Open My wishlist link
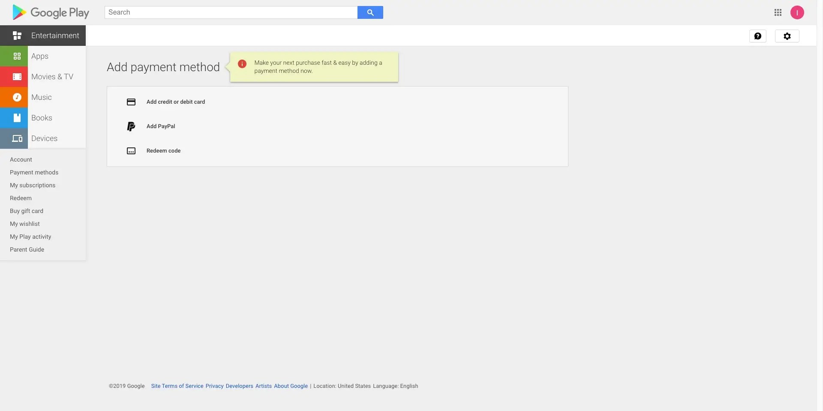Image resolution: width=823 pixels, height=411 pixels. (x=25, y=224)
